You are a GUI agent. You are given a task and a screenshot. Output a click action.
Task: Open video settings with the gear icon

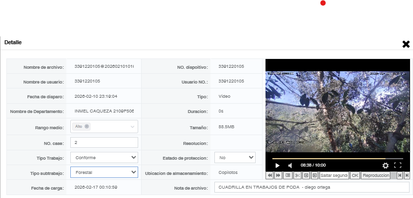point(385,166)
